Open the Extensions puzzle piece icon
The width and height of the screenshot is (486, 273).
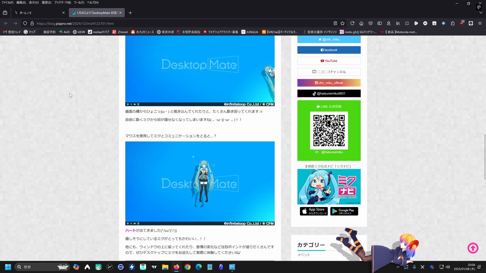[453, 23]
